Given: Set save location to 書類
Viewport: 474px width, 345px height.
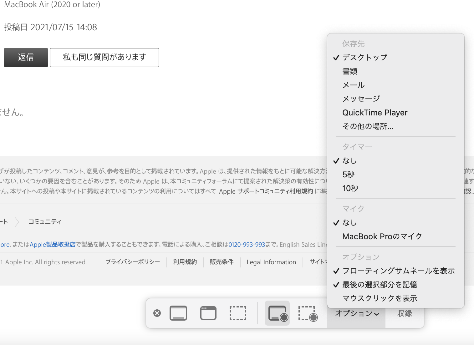Looking at the screenshot, I should pos(349,71).
